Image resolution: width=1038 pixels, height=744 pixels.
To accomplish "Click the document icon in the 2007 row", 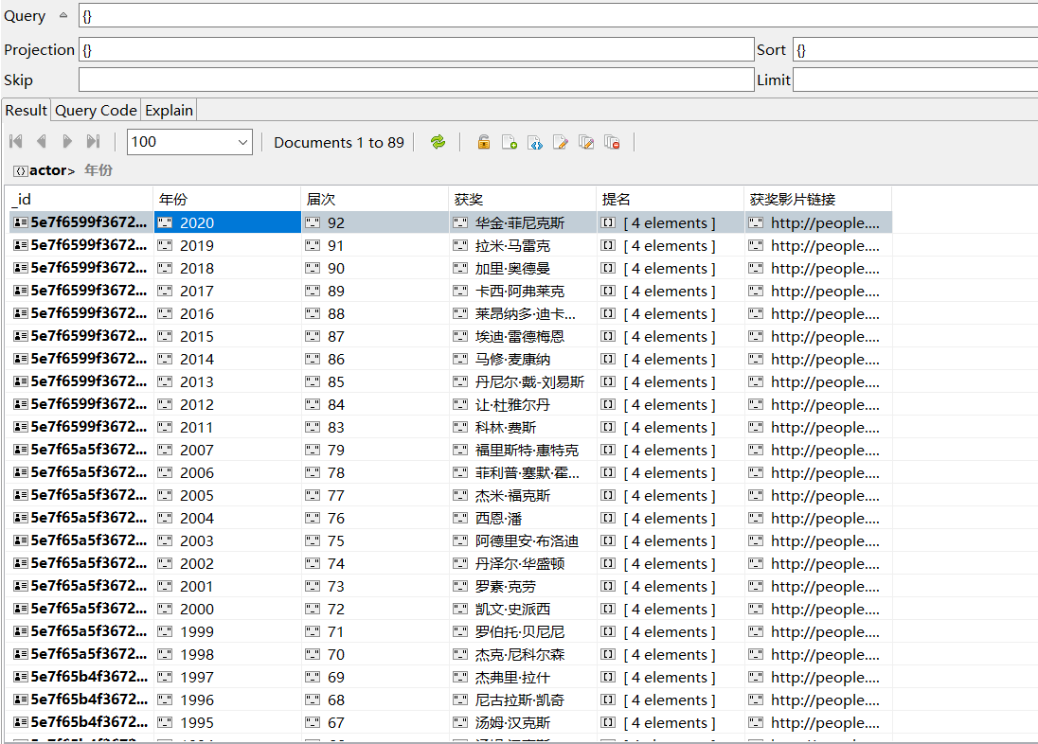I will (x=21, y=450).
